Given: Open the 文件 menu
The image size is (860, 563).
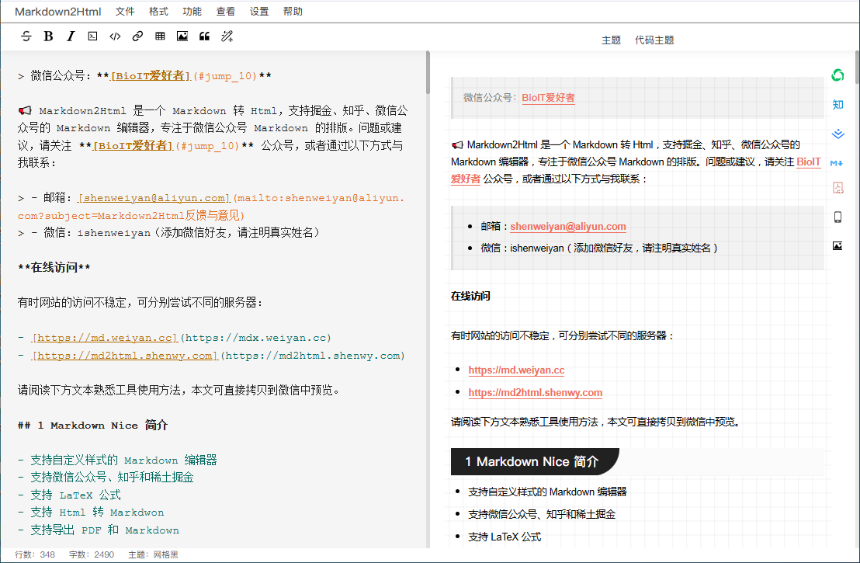Looking at the screenshot, I should (x=125, y=12).
